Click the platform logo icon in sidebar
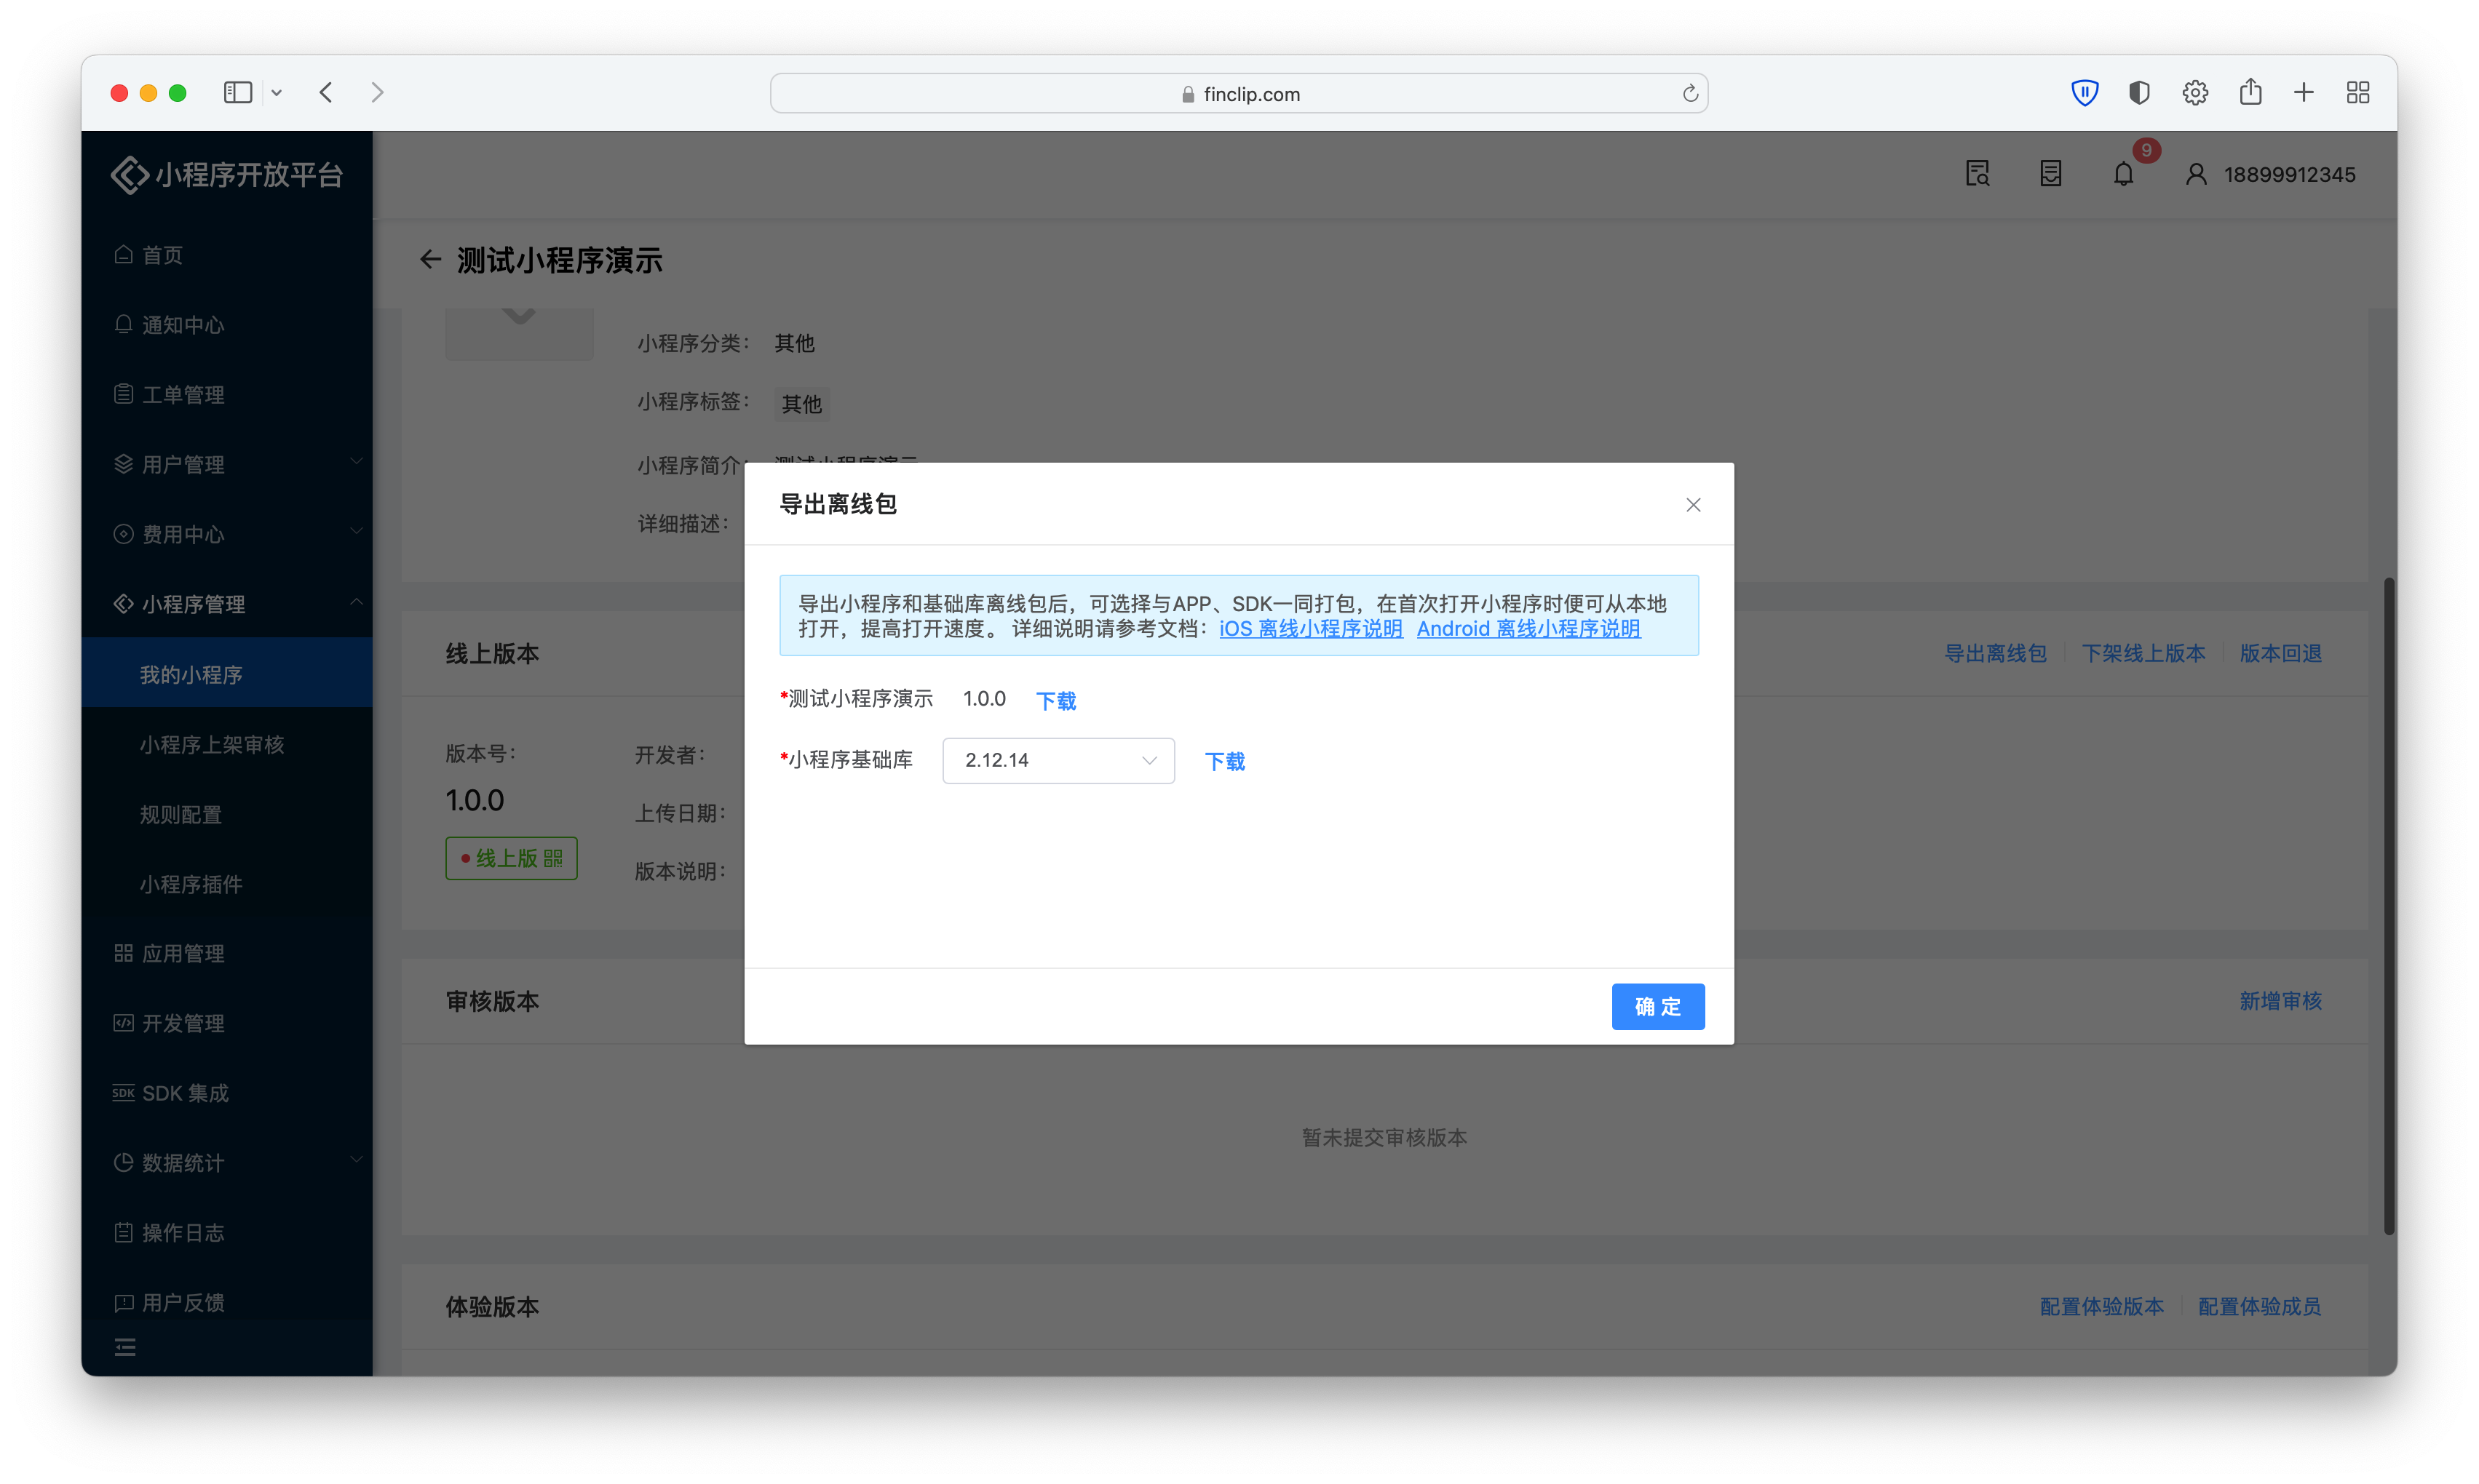The width and height of the screenshot is (2479, 1484). coord(129,175)
